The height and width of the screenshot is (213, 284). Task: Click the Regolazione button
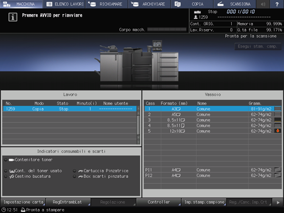tap(114, 202)
